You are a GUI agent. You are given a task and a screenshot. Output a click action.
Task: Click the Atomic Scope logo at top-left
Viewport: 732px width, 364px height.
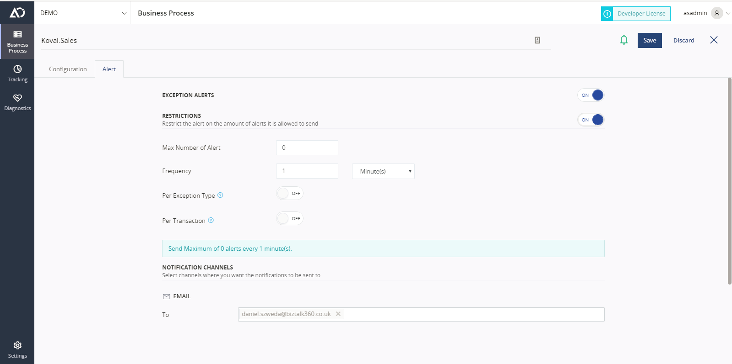(x=17, y=13)
